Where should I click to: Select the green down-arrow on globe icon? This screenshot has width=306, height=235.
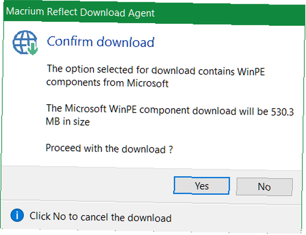(x=32, y=49)
